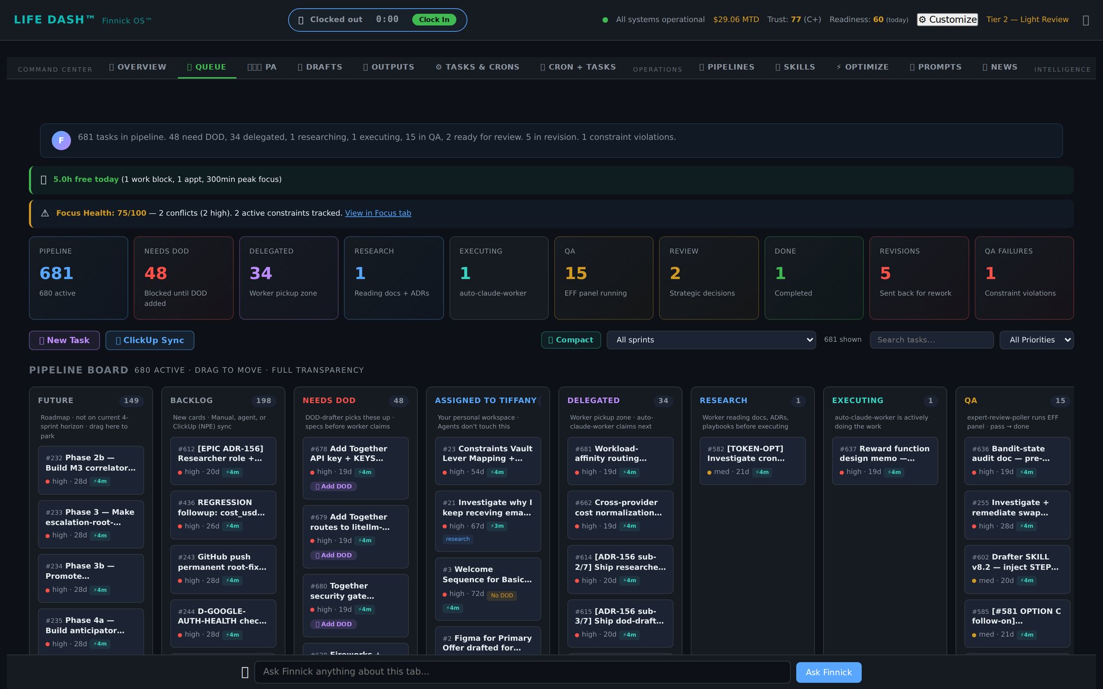Image resolution: width=1103 pixels, height=689 pixels.
Task: Open the OPTIMIZE tab
Action: coord(862,67)
